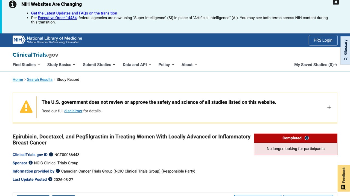Image resolution: width=350 pixels, height=196 pixels.
Task: Click the Canadian Cancer Trials Group responsible party text
Action: click(x=128, y=171)
